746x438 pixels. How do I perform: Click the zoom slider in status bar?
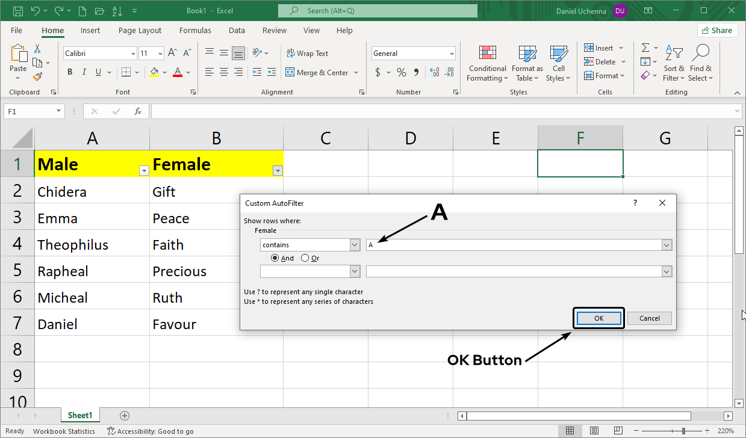pyautogui.click(x=683, y=431)
